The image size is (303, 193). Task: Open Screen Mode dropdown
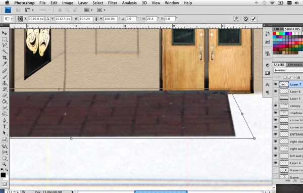[102, 10]
